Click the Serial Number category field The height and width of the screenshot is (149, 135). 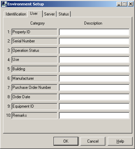coord(34,41)
